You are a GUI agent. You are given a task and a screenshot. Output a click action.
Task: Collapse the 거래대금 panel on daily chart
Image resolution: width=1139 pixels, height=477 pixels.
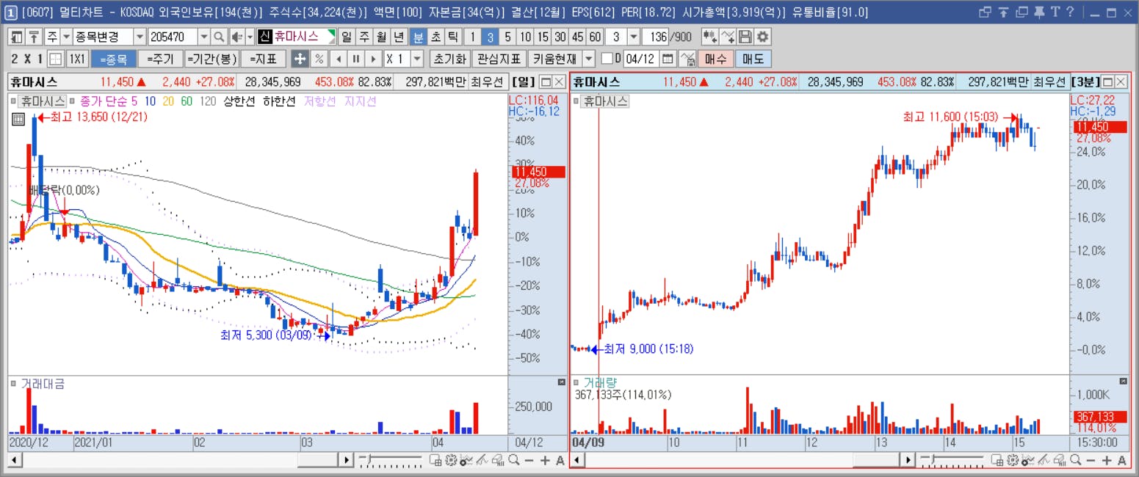(x=562, y=382)
